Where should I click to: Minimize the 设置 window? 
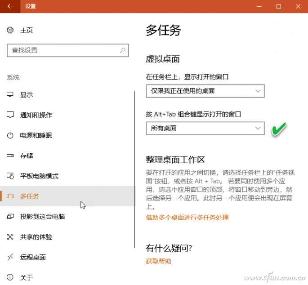point(259,6)
